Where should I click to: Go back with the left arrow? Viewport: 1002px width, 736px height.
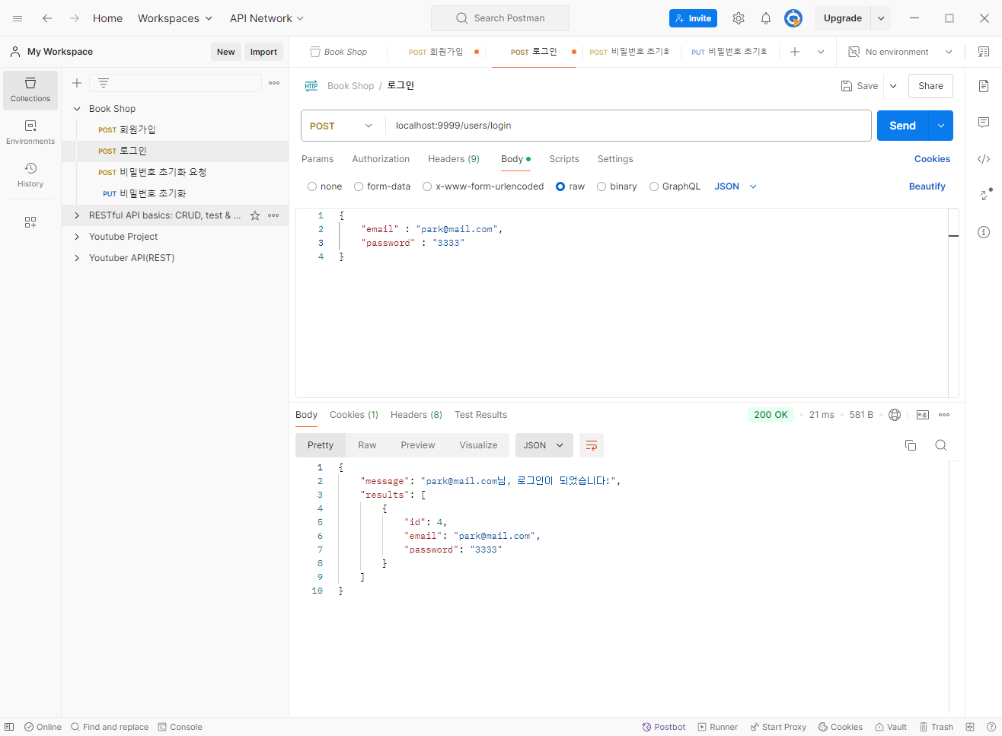tap(47, 18)
